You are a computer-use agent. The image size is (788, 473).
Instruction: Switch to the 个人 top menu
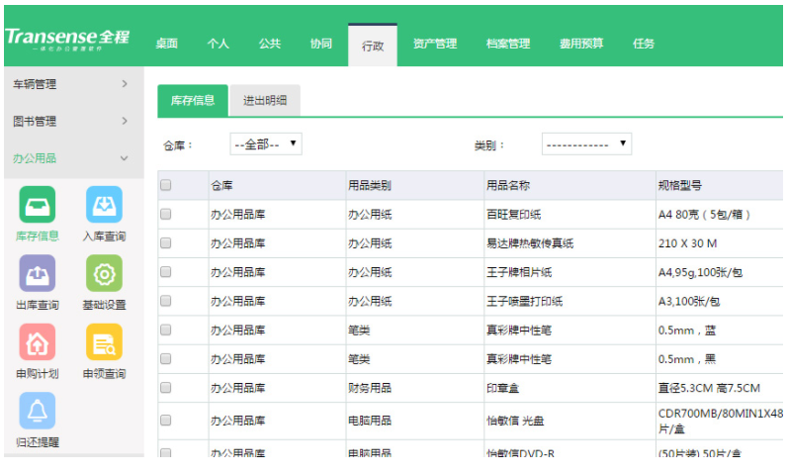(219, 44)
